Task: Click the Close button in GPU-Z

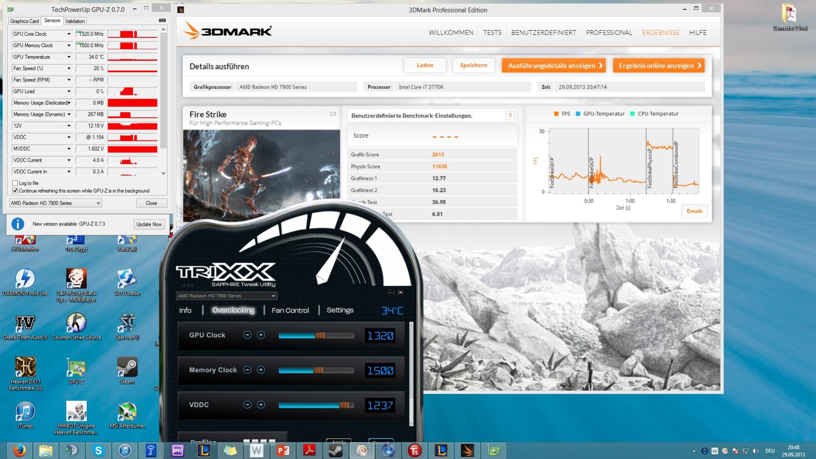Action: 151,203
